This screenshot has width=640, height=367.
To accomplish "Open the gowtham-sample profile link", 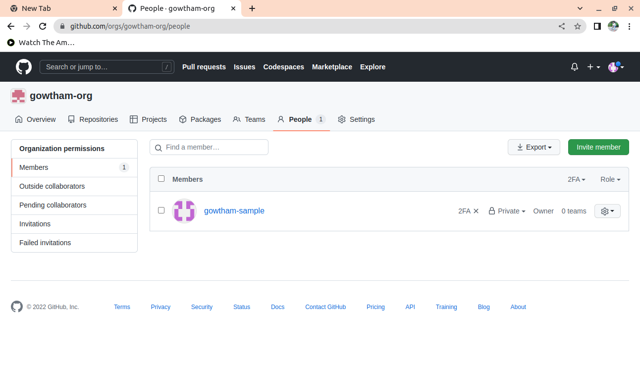I will click(234, 211).
